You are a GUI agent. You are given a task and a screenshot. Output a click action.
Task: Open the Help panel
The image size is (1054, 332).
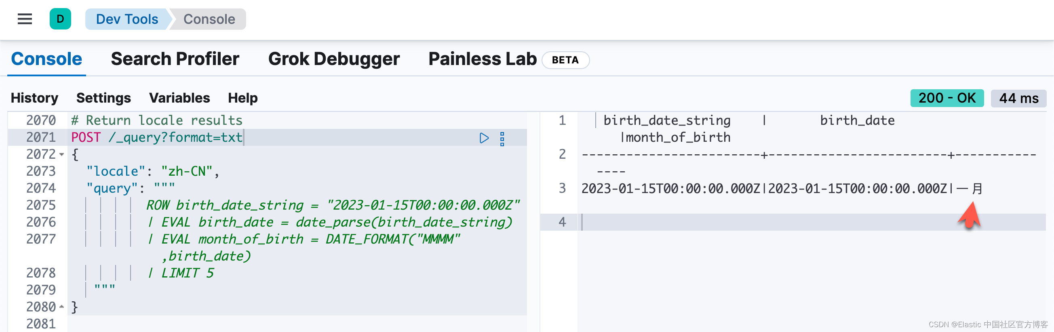pyautogui.click(x=242, y=98)
